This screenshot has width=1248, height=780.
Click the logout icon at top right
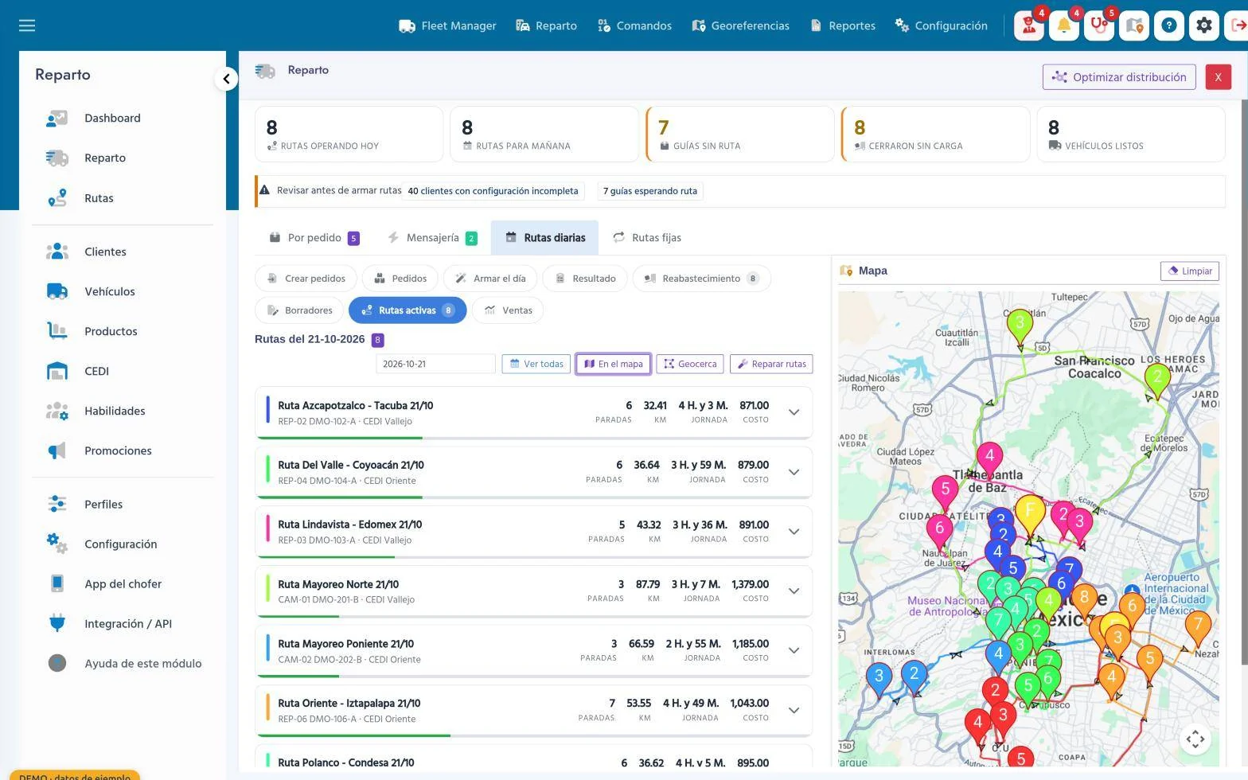1238,25
